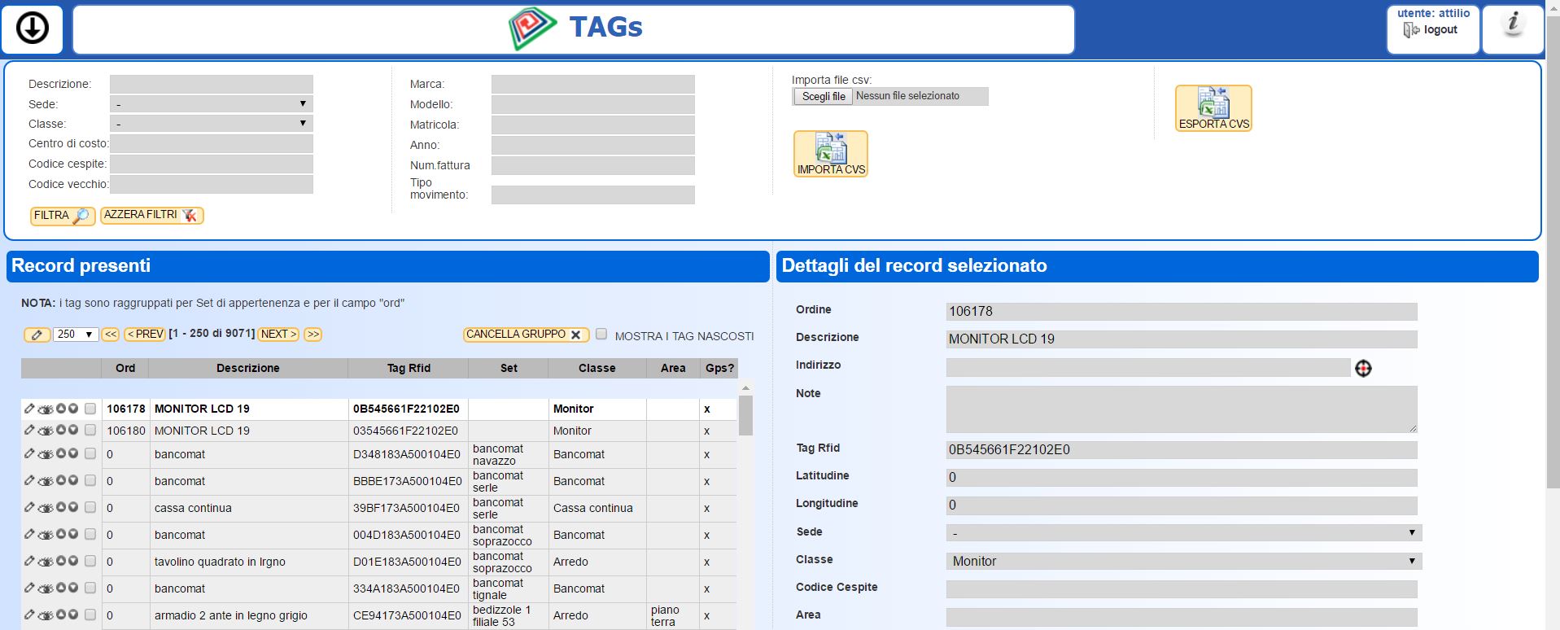Open the Classe dropdown showing Monitor
This screenshot has height=630, width=1560.
click(1183, 561)
